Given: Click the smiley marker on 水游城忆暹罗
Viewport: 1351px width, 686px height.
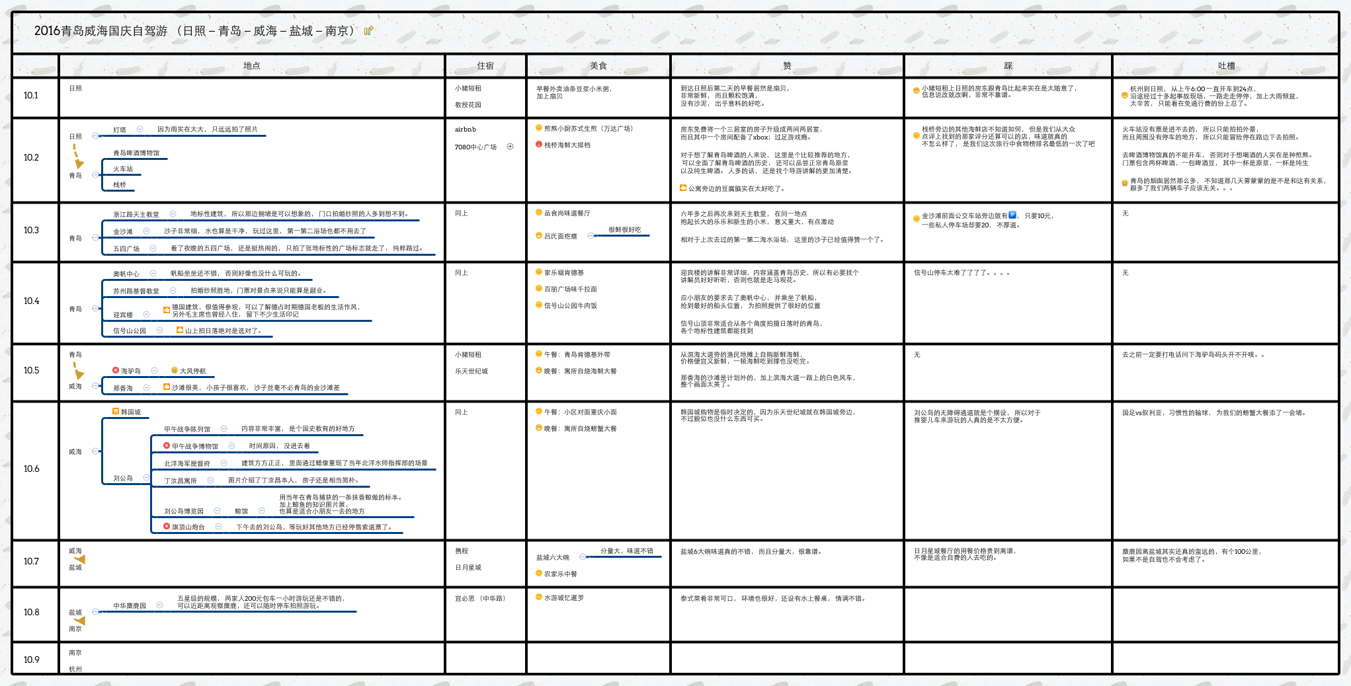Looking at the screenshot, I should pyautogui.click(x=539, y=597).
